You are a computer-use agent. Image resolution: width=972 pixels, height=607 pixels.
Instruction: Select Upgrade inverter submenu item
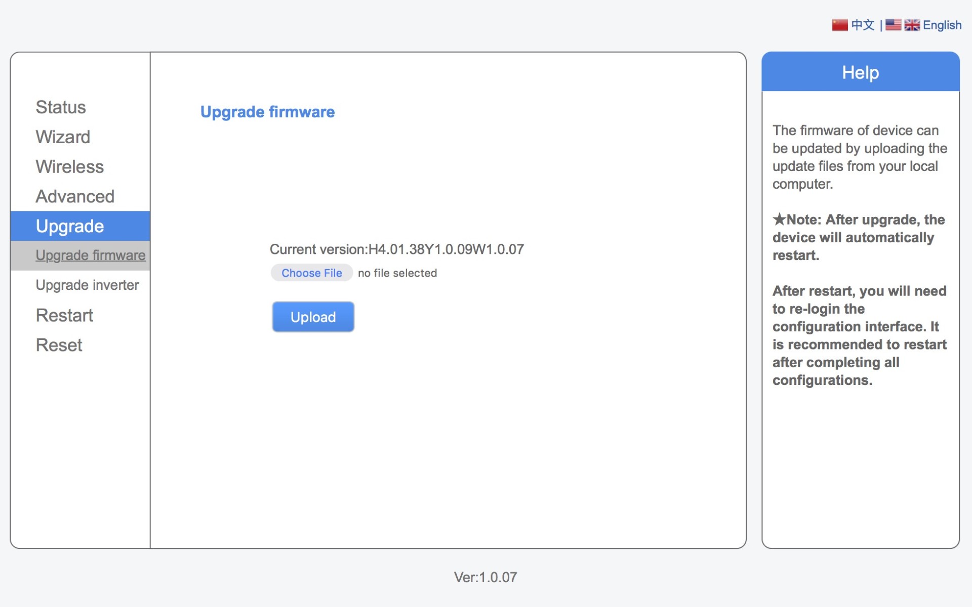[87, 285]
